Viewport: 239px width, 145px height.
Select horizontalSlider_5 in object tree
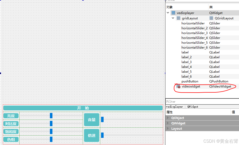point(194,43)
